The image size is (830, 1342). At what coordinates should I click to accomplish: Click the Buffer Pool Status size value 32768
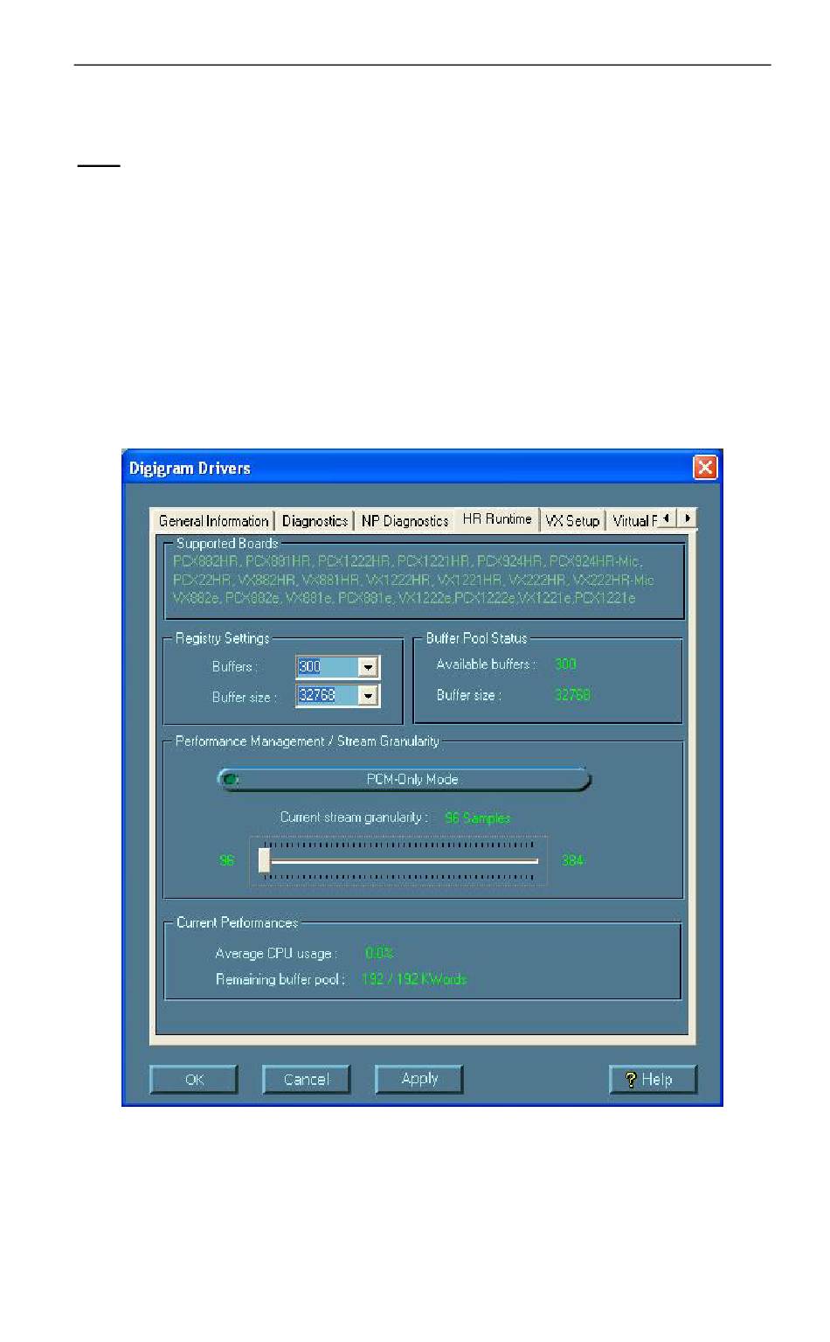[x=572, y=695]
